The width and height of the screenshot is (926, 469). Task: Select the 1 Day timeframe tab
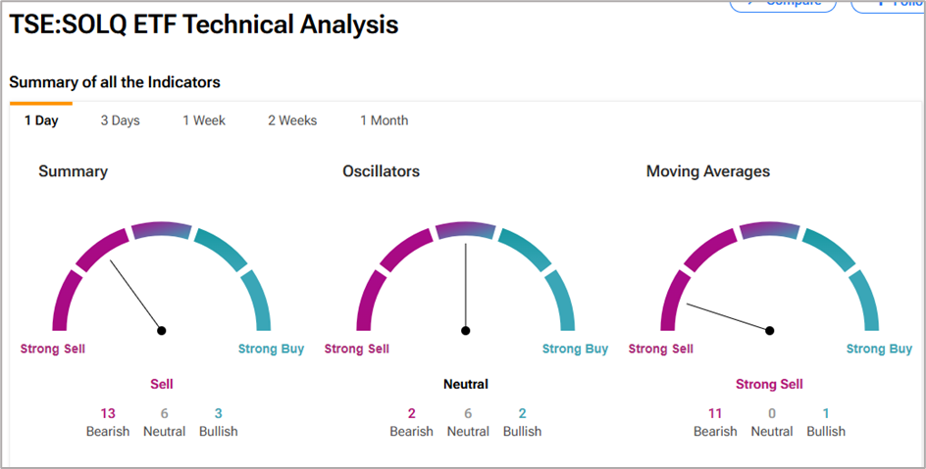[41, 120]
